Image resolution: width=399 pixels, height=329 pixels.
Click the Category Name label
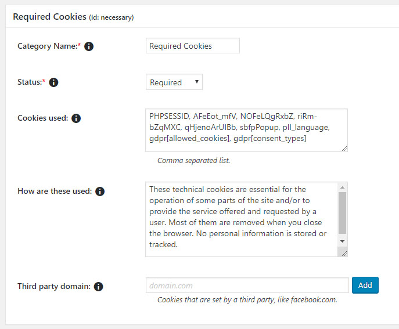(x=48, y=46)
